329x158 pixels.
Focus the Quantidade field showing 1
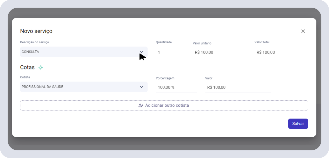point(170,52)
